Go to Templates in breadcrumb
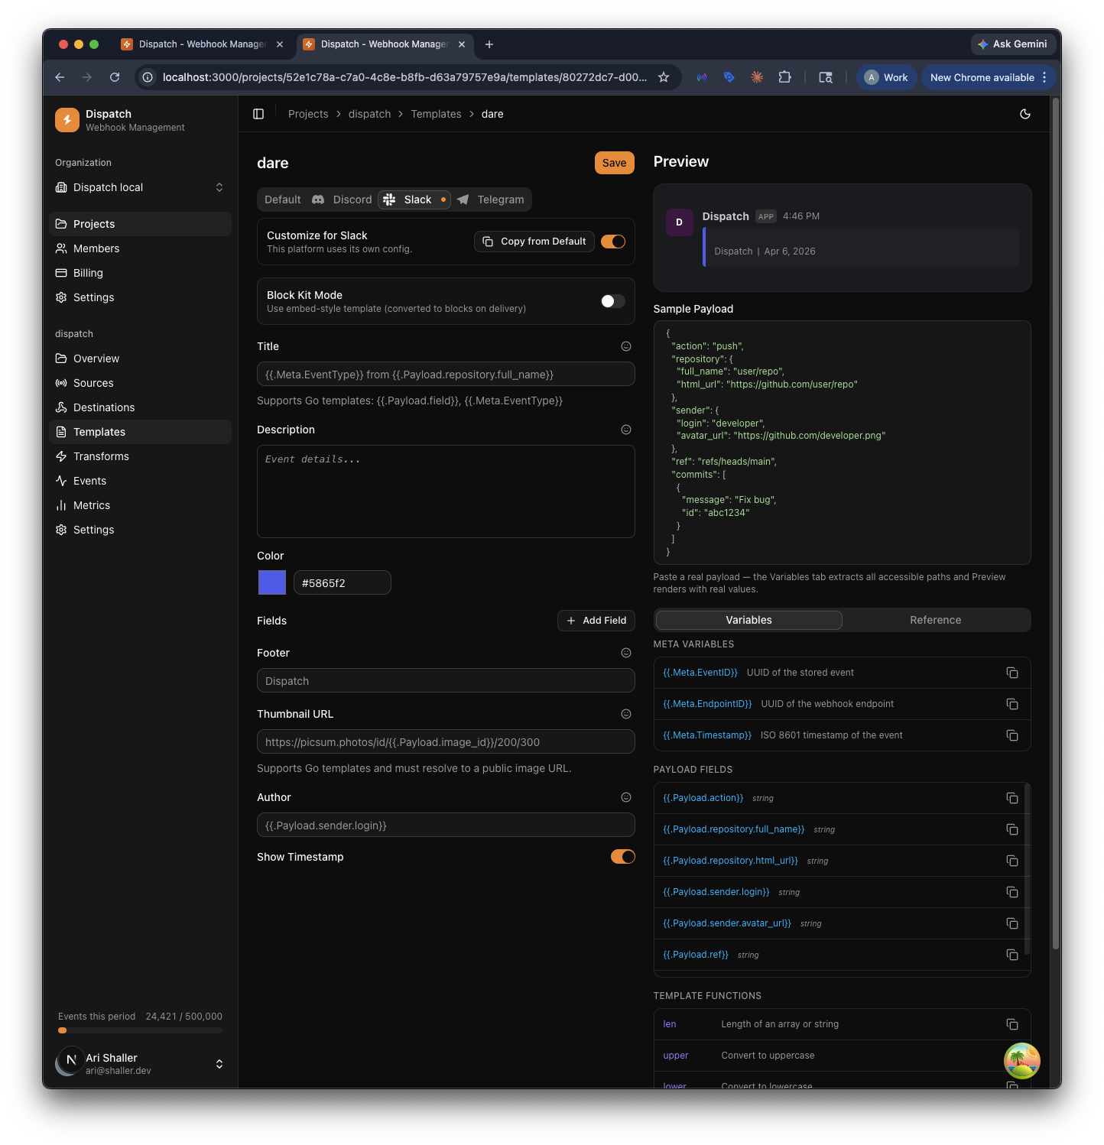 (x=436, y=114)
